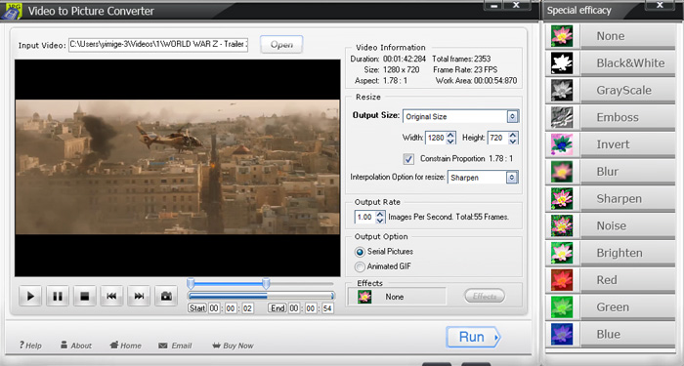Apply the Sharpen effect

coord(627,199)
